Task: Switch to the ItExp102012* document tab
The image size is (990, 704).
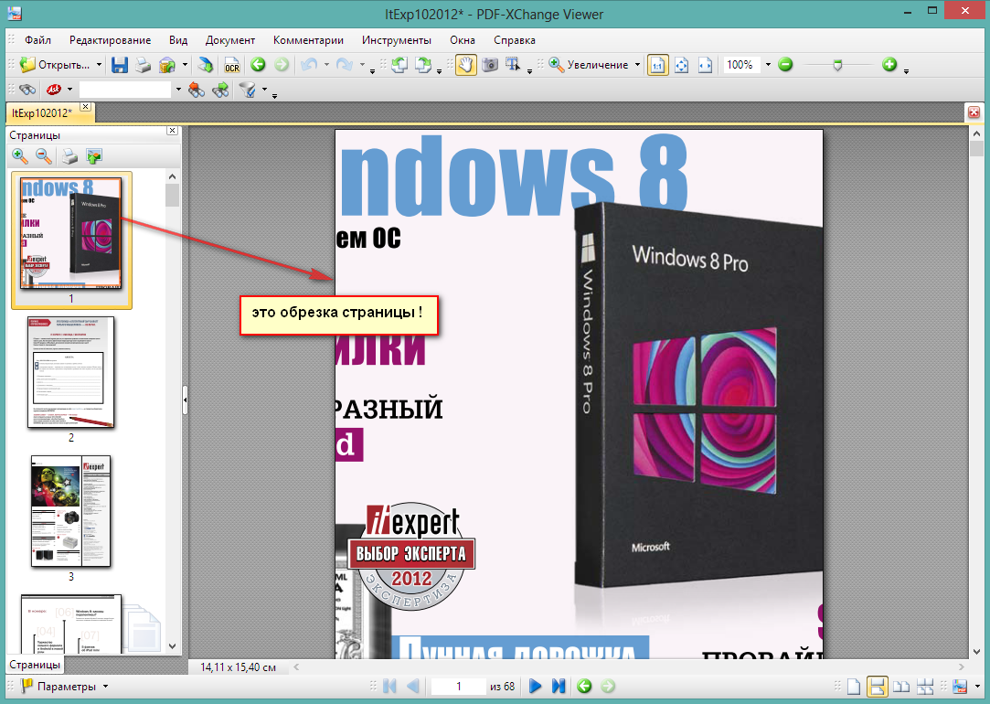Action: 42,113
